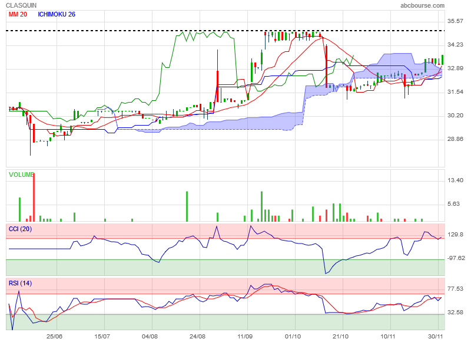Click the 31.54 price axis value

(x=455, y=92)
